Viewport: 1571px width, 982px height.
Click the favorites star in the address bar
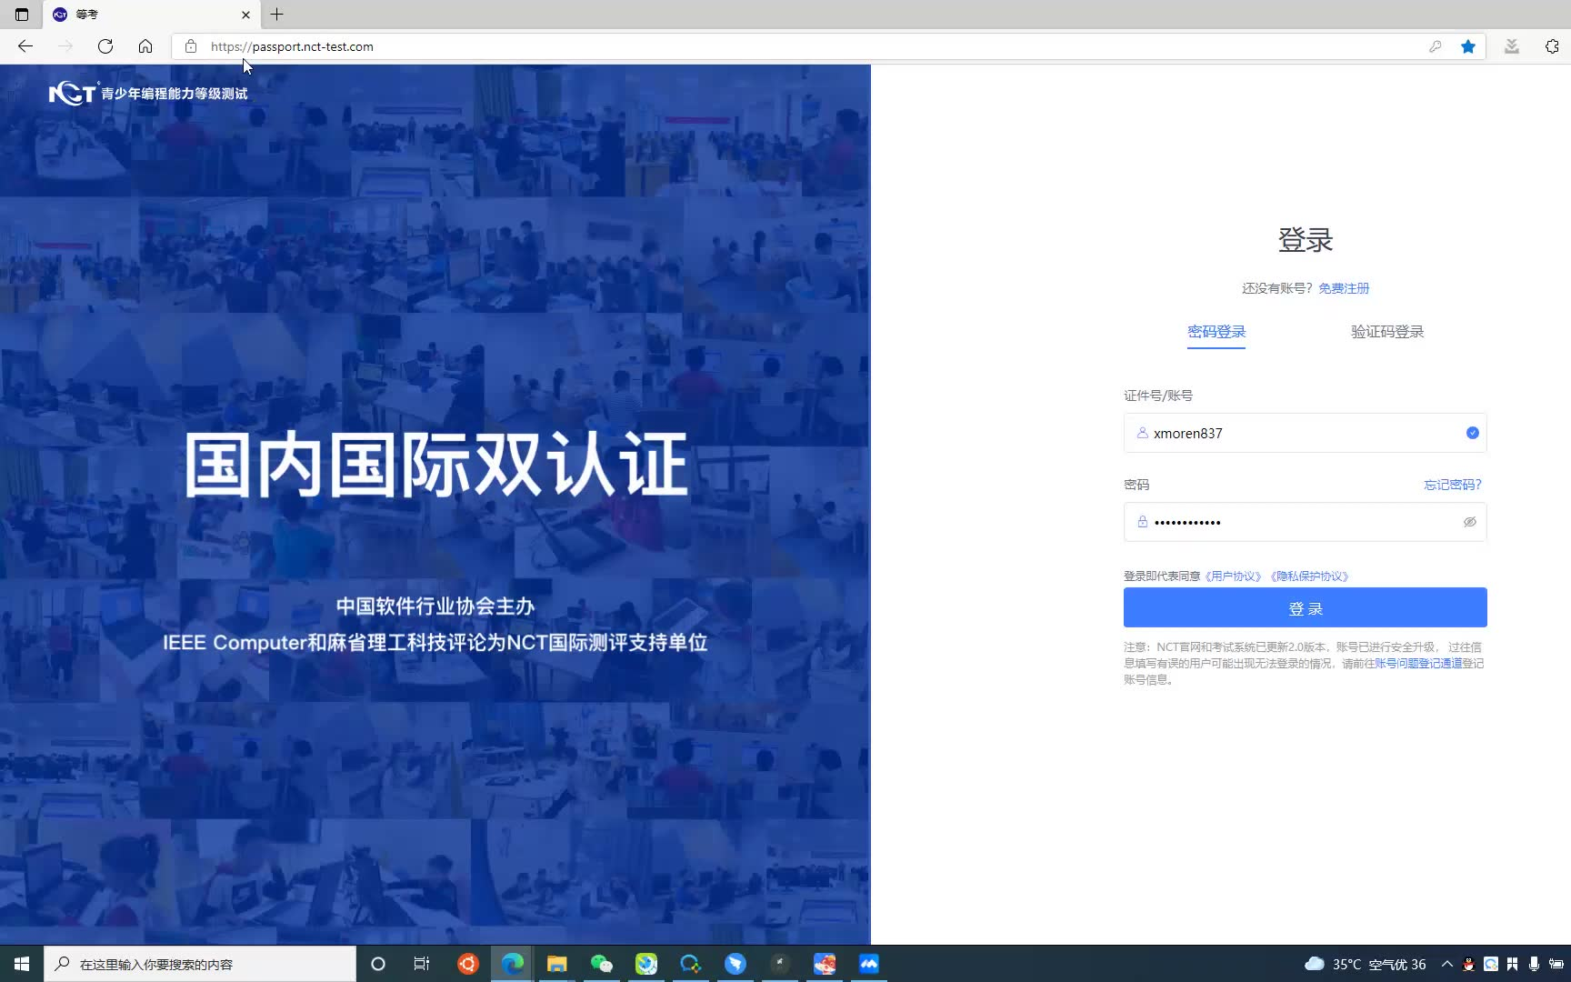pos(1466,46)
